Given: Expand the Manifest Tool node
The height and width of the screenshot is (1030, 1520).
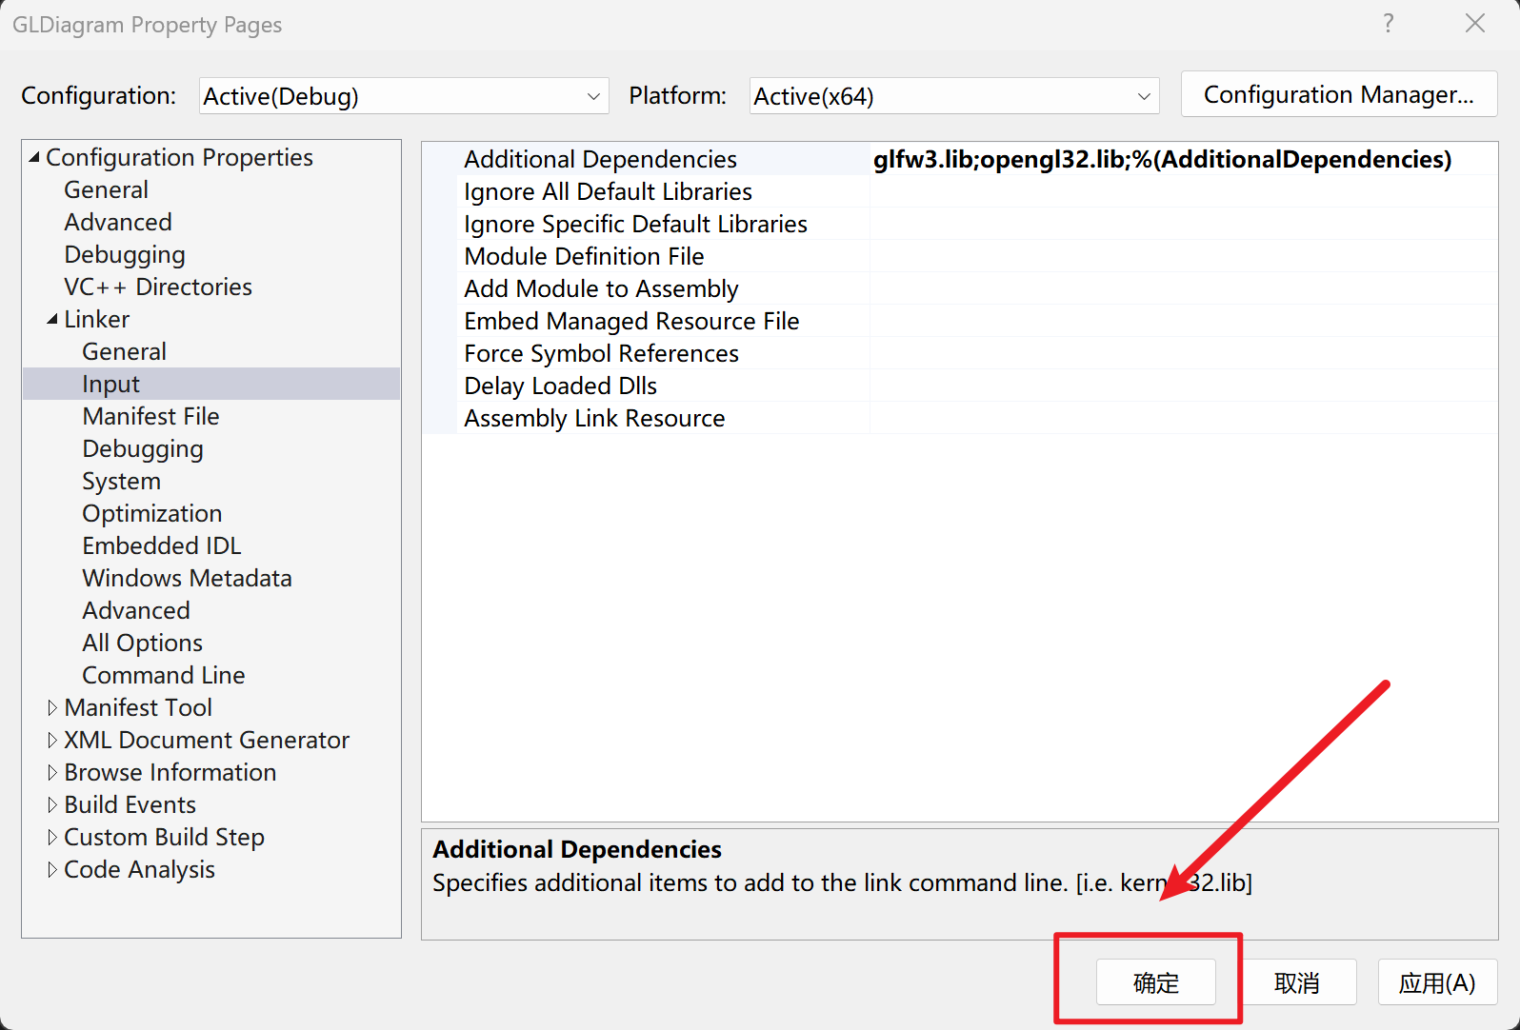Looking at the screenshot, I should point(52,708).
